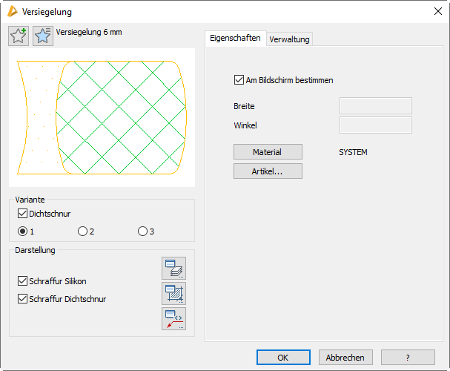Open the favorites list star icon
Screen dimensions: 450x371
coord(43,36)
